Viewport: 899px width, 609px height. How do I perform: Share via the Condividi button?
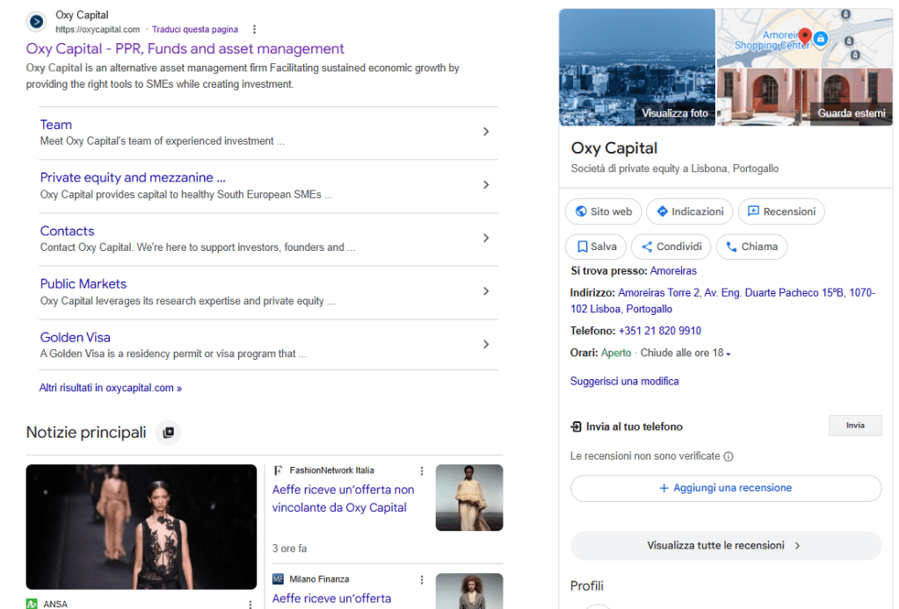coord(671,247)
